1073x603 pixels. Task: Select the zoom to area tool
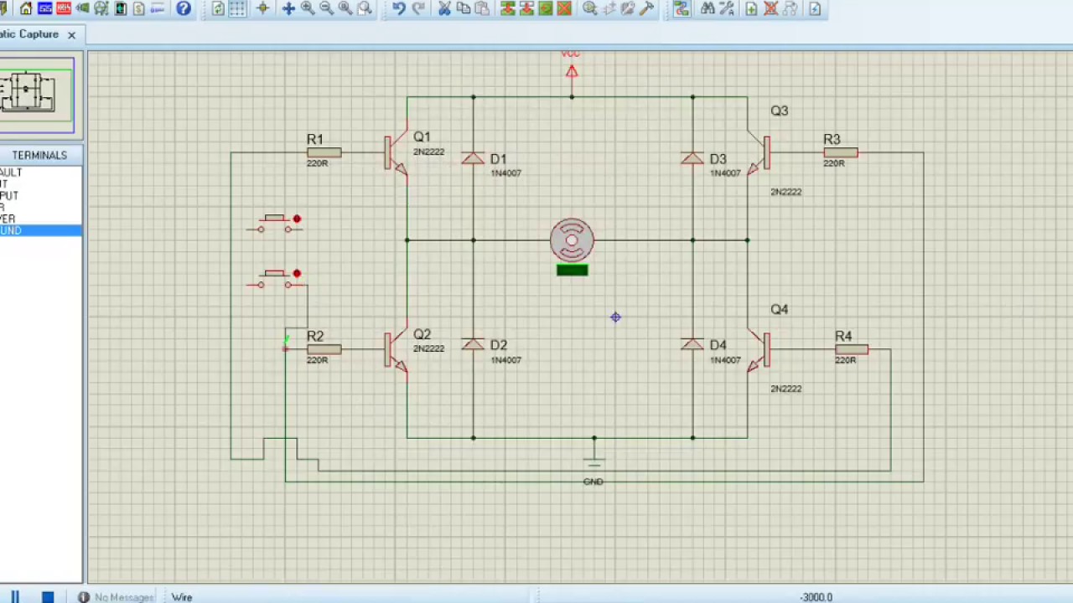(365, 8)
